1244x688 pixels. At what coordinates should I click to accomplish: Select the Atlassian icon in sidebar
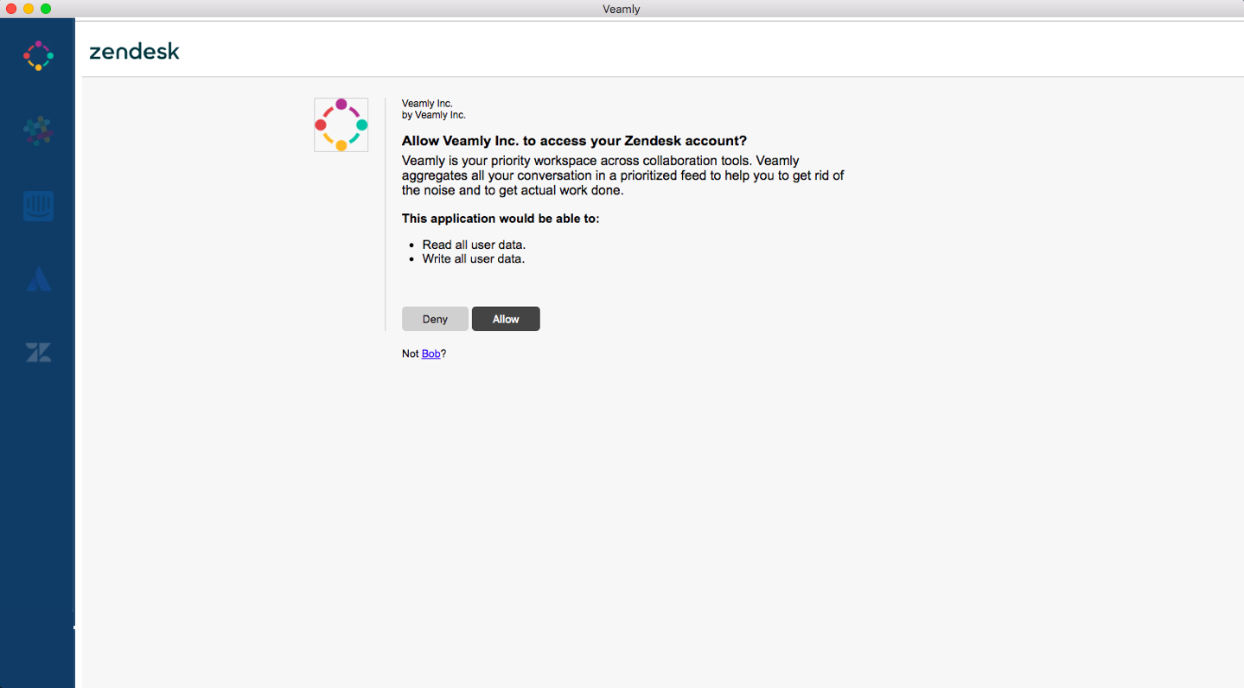(x=38, y=278)
